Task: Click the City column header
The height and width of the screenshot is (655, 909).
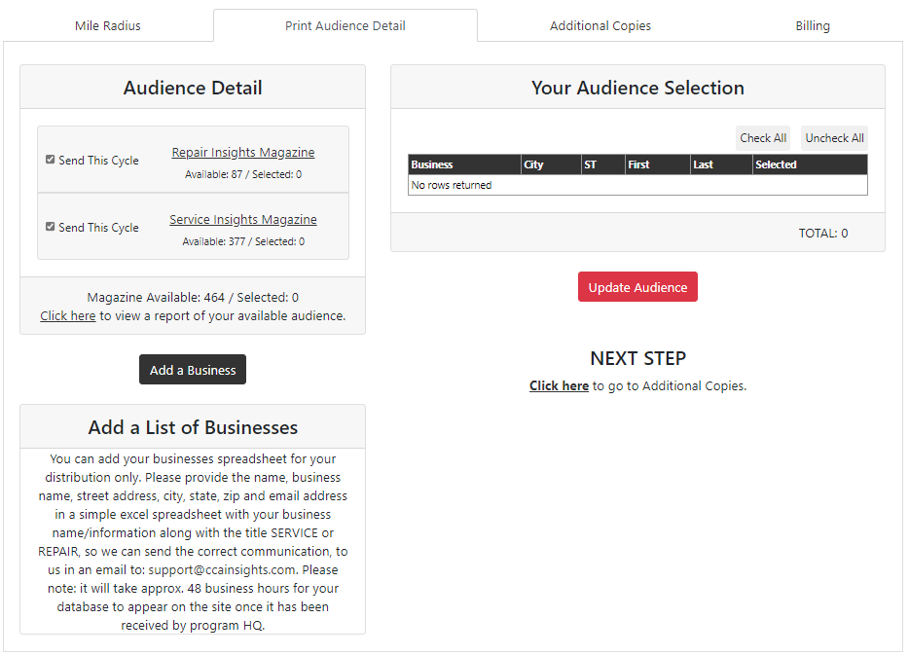Action: [534, 165]
